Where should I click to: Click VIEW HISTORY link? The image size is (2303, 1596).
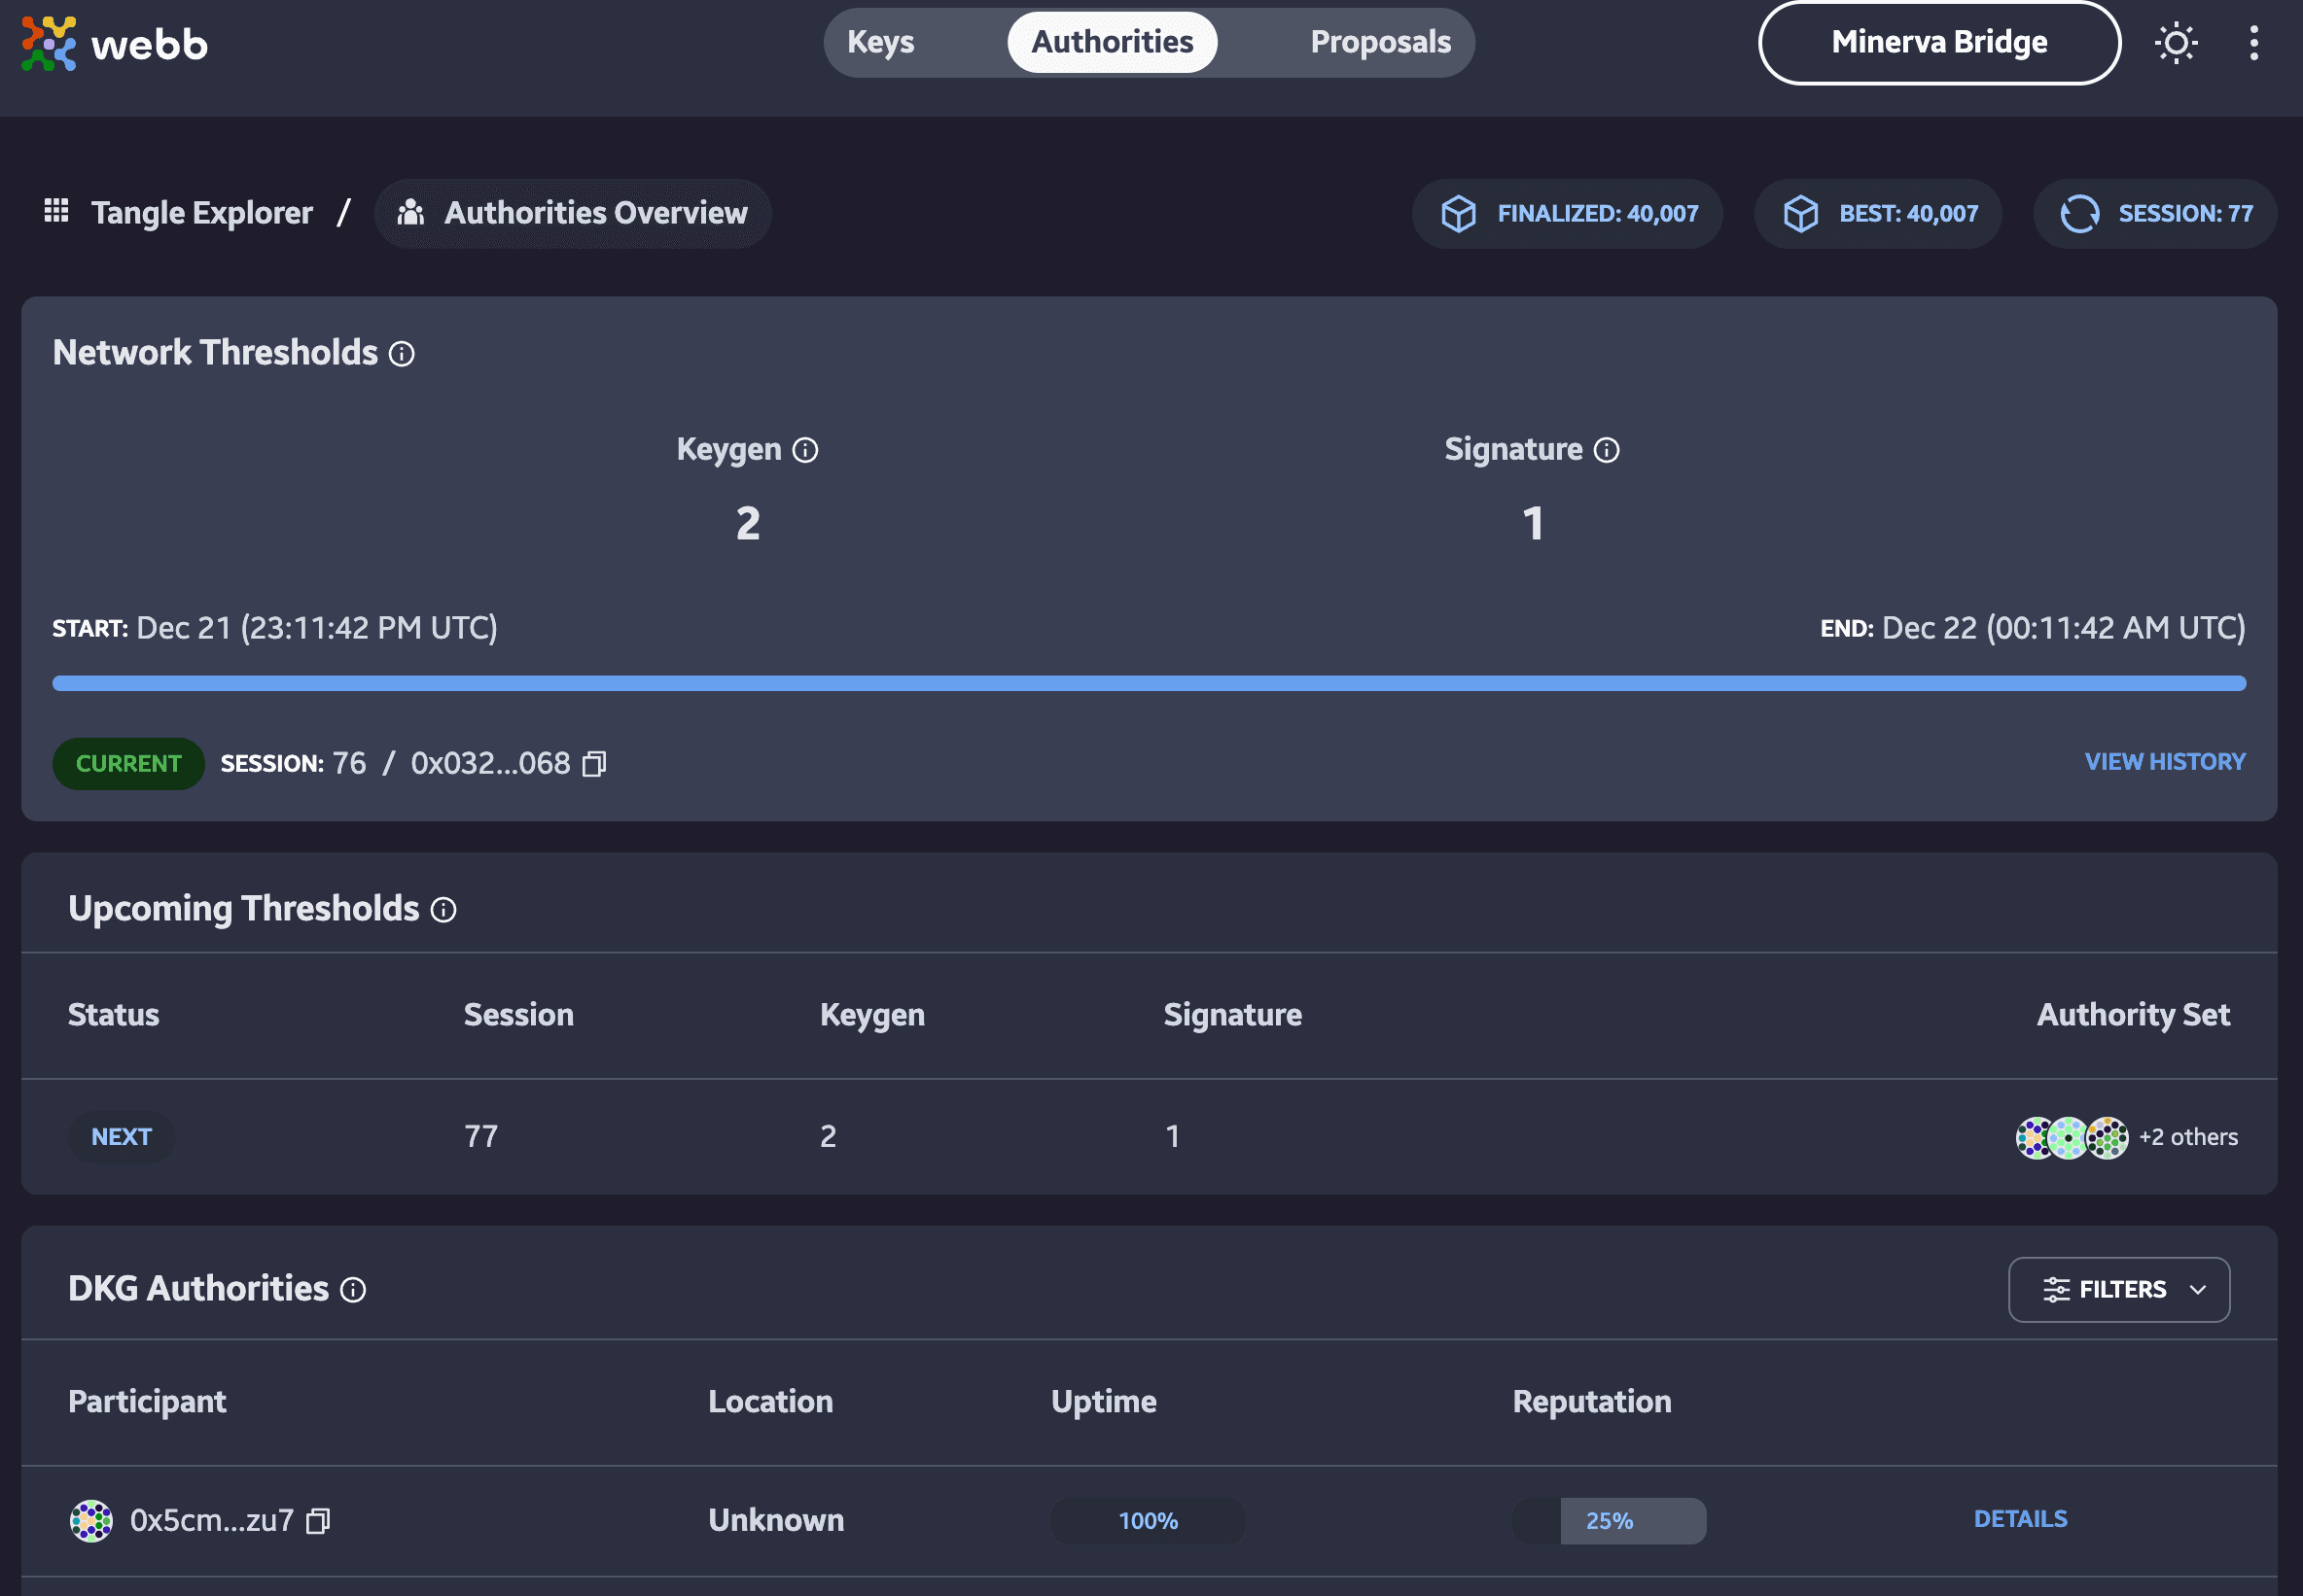(x=2165, y=760)
